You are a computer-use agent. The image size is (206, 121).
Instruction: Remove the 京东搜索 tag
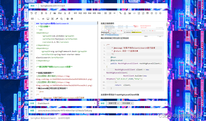coord(132,103)
